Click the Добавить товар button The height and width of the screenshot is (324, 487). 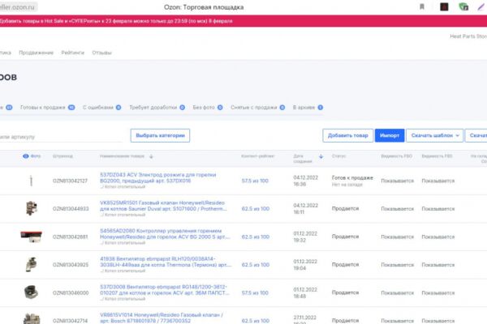(x=348, y=135)
